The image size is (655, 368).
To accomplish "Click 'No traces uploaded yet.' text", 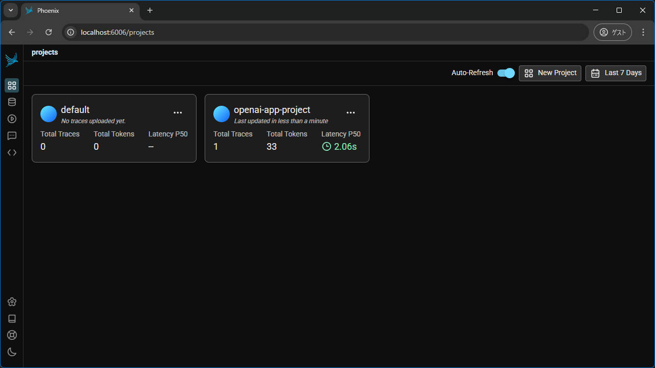I will click(x=93, y=121).
